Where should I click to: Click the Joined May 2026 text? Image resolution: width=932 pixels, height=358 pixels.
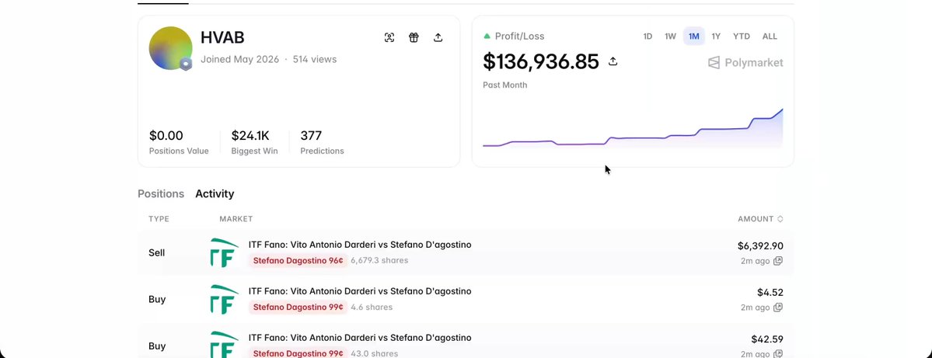(x=239, y=59)
